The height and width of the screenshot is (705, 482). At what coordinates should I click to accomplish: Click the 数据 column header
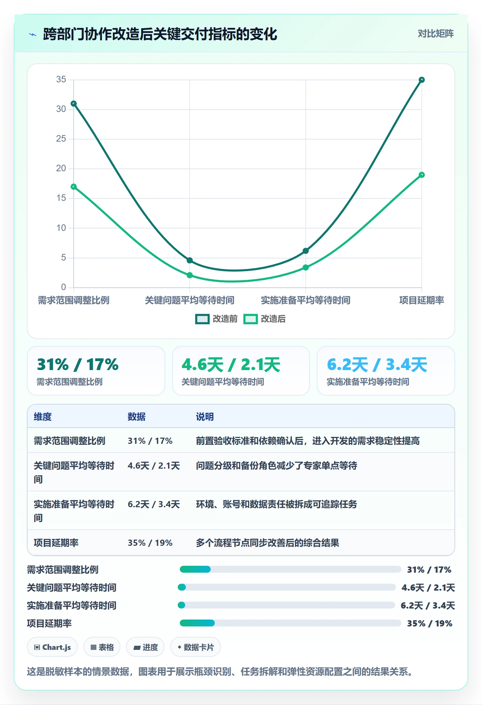tap(137, 417)
